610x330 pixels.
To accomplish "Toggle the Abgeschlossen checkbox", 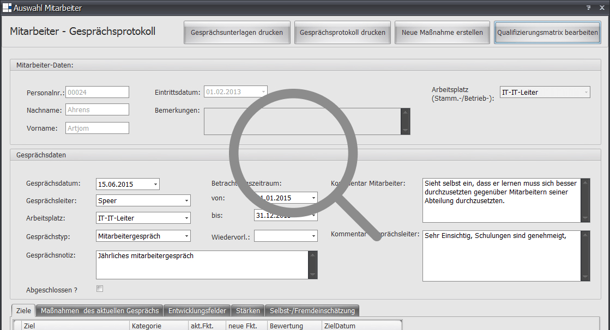I will (x=100, y=289).
